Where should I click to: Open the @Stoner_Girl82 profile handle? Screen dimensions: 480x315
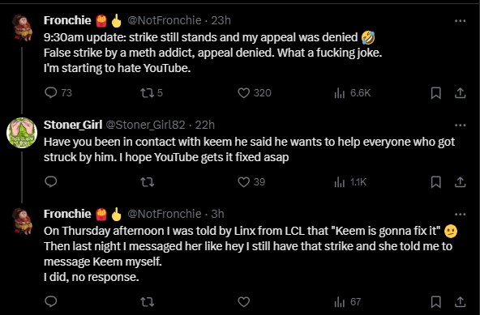click(x=145, y=125)
